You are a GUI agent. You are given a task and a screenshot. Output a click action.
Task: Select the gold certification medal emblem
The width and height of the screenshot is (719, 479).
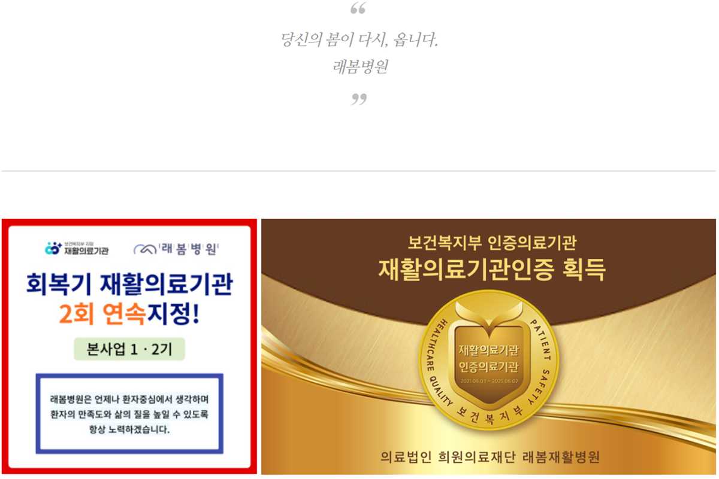click(488, 361)
